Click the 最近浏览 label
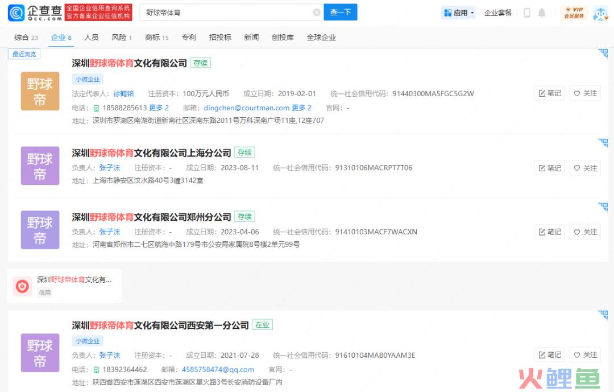This screenshot has width=614, height=392. (24, 54)
